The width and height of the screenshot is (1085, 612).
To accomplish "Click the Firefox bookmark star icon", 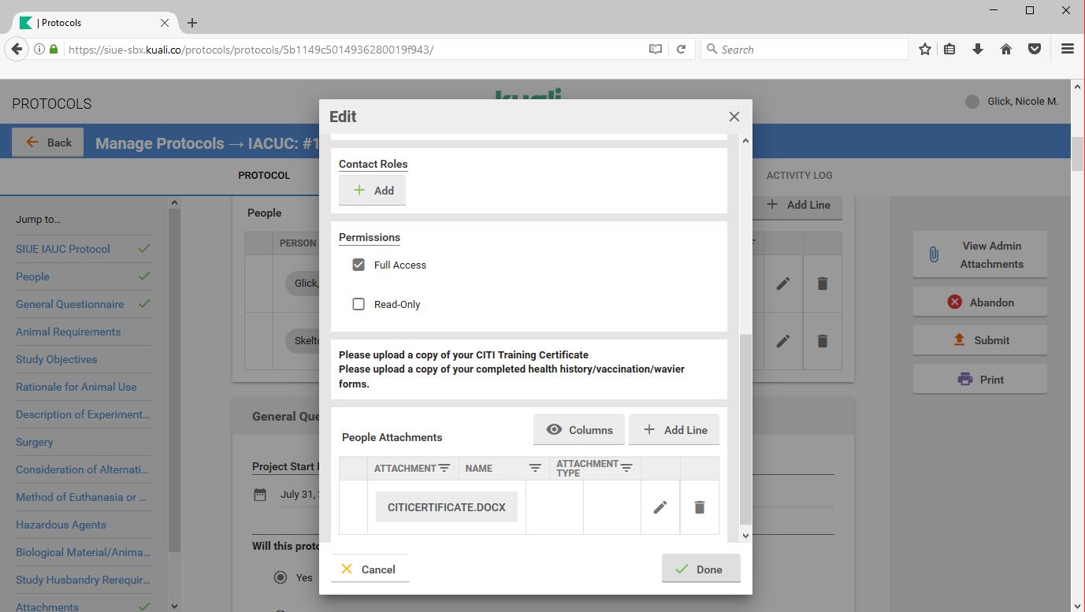I will click(925, 49).
